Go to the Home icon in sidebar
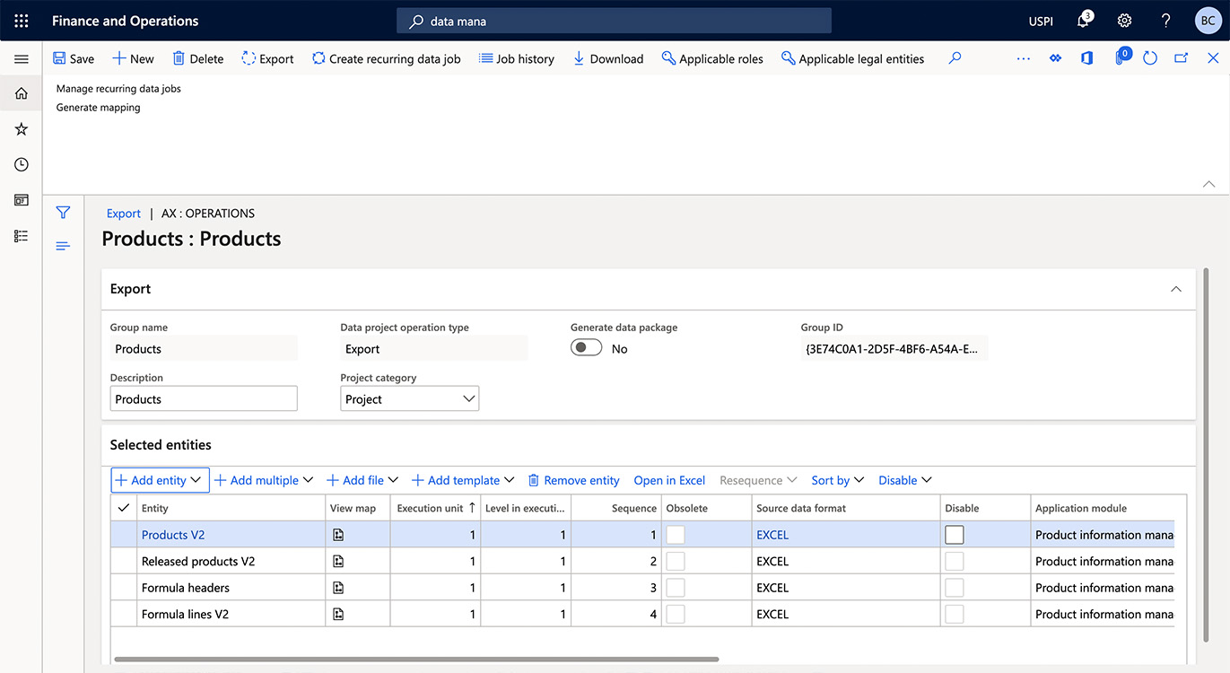This screenshot has height=673, width=1230. click(x=22, y=93)
